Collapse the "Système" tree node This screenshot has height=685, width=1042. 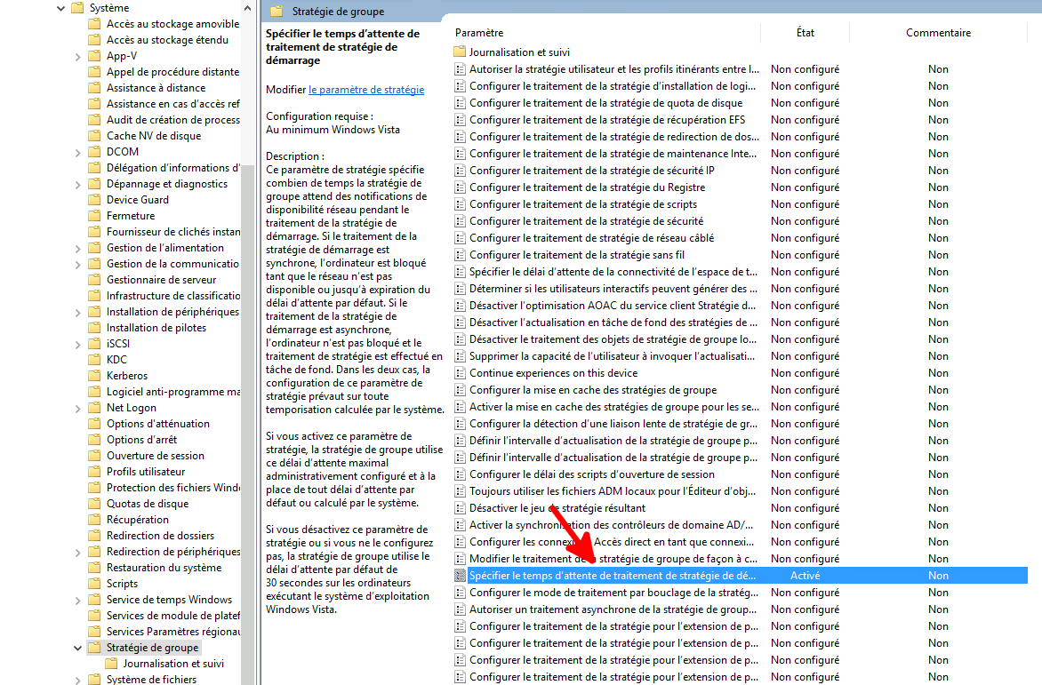point(60,7)
